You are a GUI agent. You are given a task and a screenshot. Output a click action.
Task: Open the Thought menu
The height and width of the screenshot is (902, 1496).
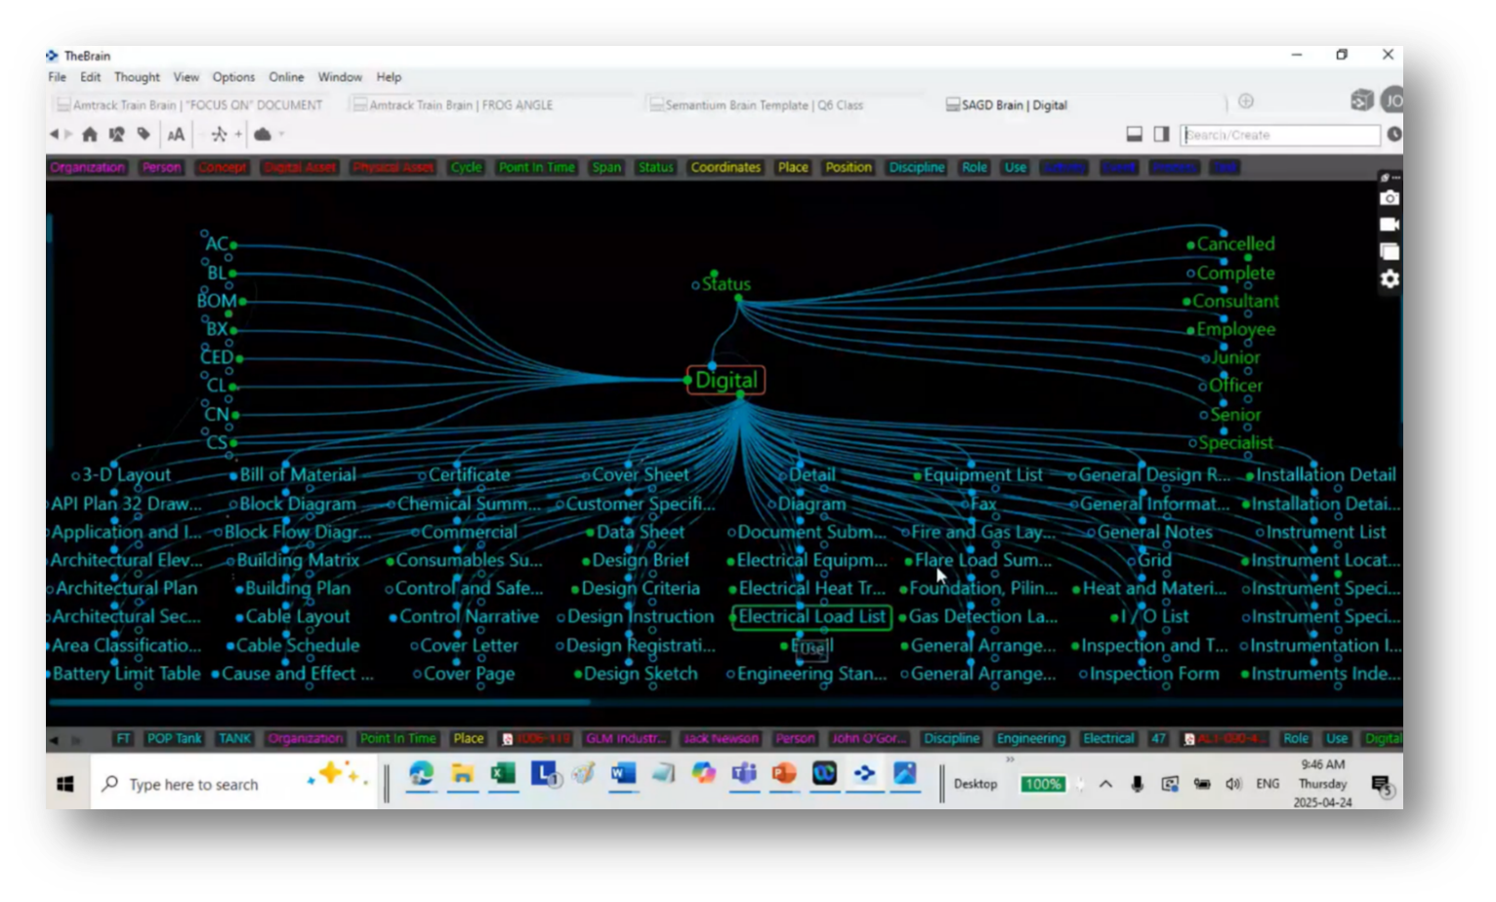click(137, 77)
